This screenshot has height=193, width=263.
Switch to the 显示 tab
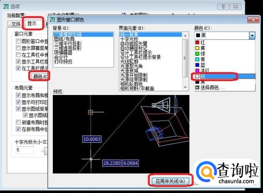(32, 23)
